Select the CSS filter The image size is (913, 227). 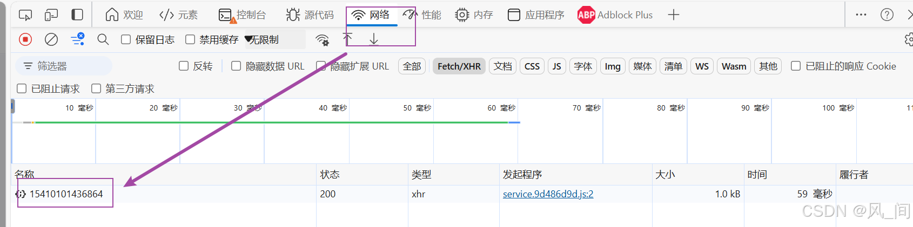point(532,66)
